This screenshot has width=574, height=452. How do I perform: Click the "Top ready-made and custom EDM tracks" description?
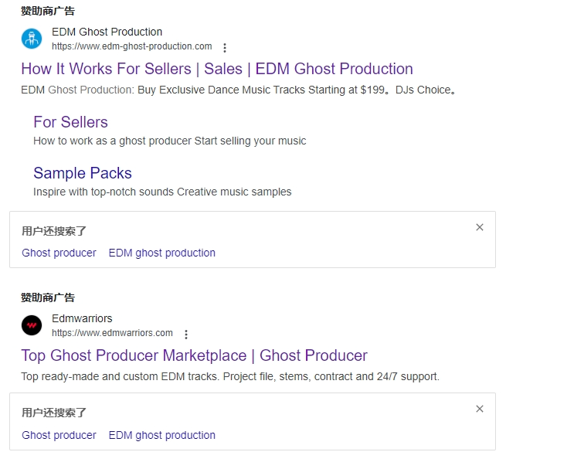(x=230, y=376)
